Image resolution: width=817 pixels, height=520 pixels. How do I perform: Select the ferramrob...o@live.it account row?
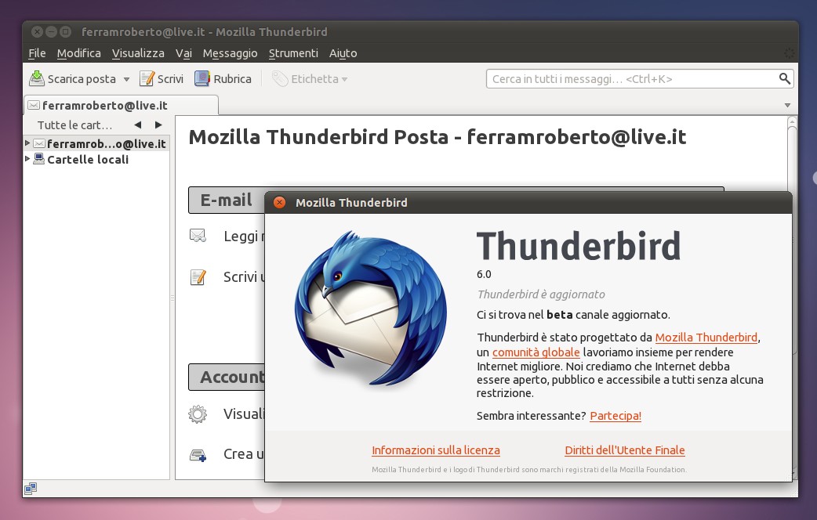click(x=97, y=143)
